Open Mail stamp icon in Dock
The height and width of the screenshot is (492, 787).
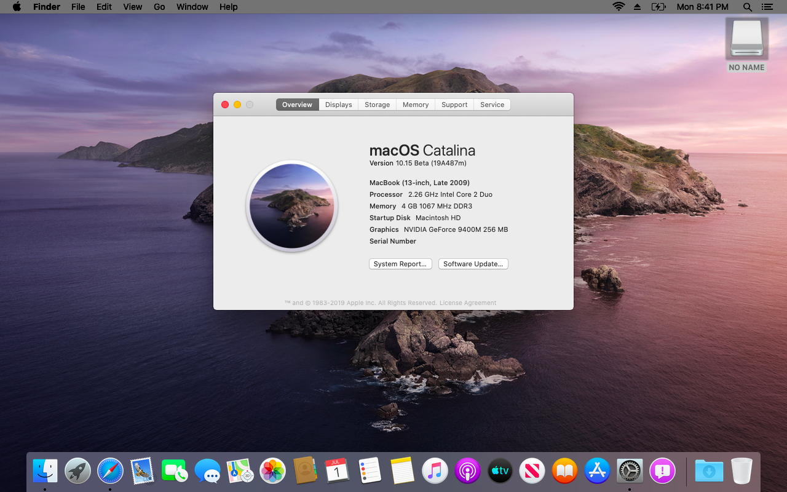(143, 471)
